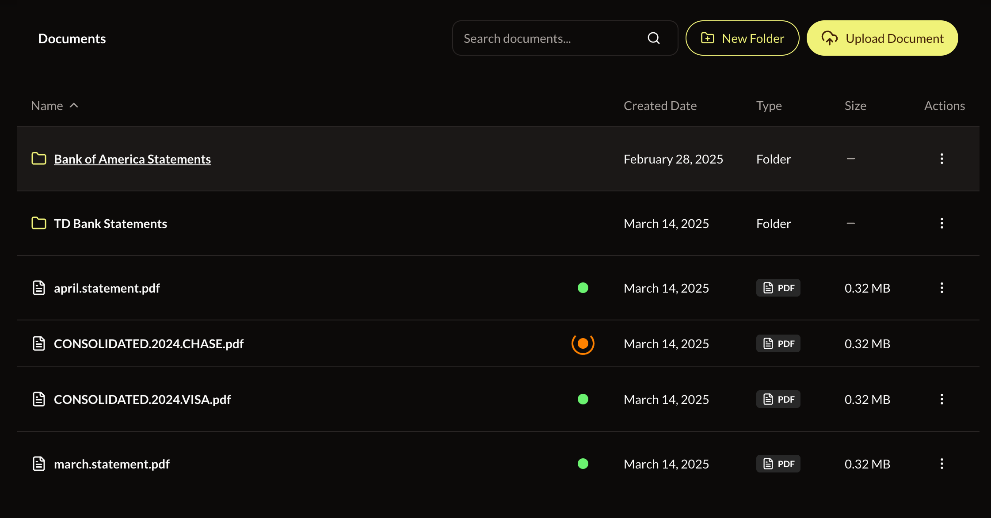Click the green status dot for april.statement.pdf
Screen dimensions: 991x518
583,288
